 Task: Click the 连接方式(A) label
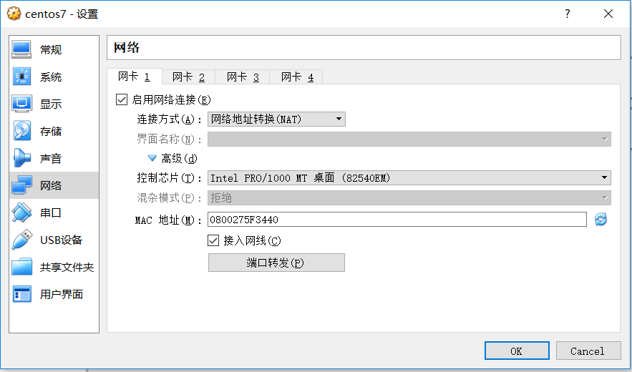tap(169, 119)
